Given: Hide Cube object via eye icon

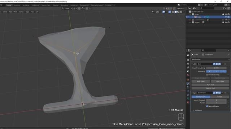Looking at the screenshot, I should tap(226, 17).
